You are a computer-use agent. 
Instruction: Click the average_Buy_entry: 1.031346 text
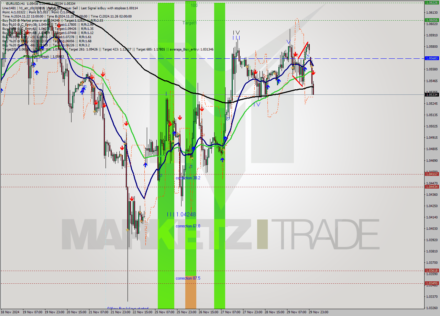(192, 49)
